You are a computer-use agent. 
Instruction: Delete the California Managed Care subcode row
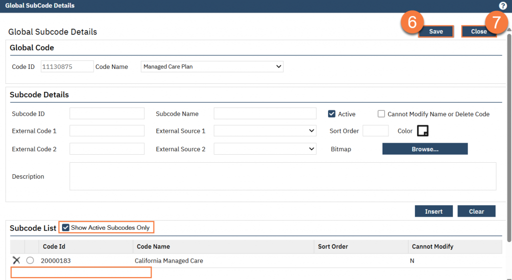(16, 261)
